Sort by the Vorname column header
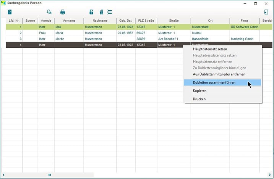 [69, 21]
